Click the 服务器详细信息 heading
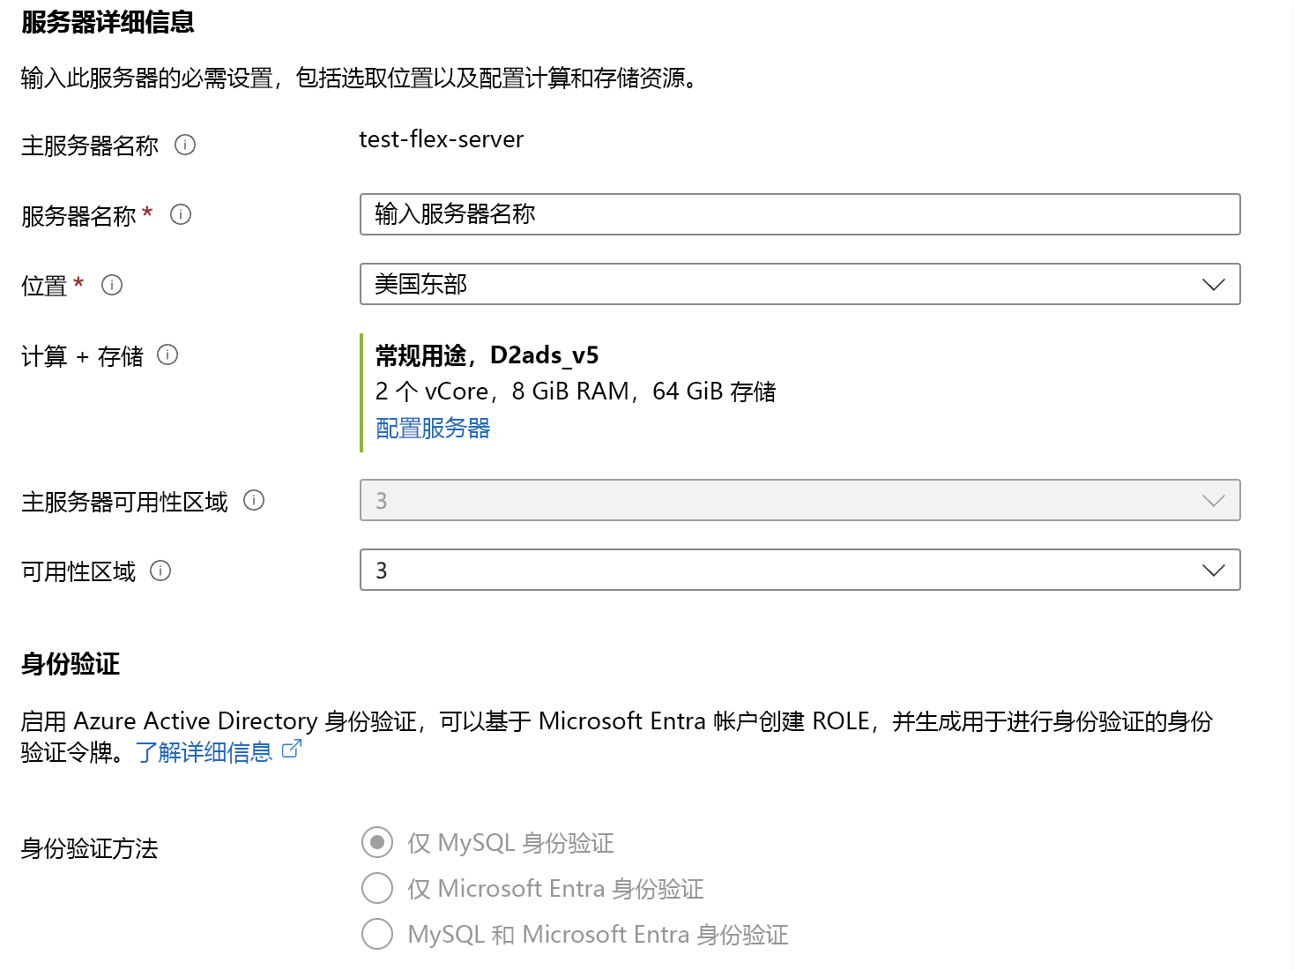The width and height of the screenshot is (1294, 970). point(108,22)
